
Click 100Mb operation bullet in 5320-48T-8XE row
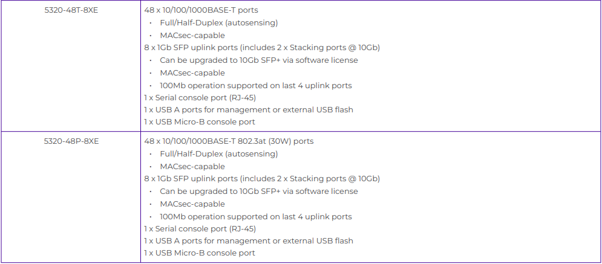pyautogui.click(x=255, y=86)
